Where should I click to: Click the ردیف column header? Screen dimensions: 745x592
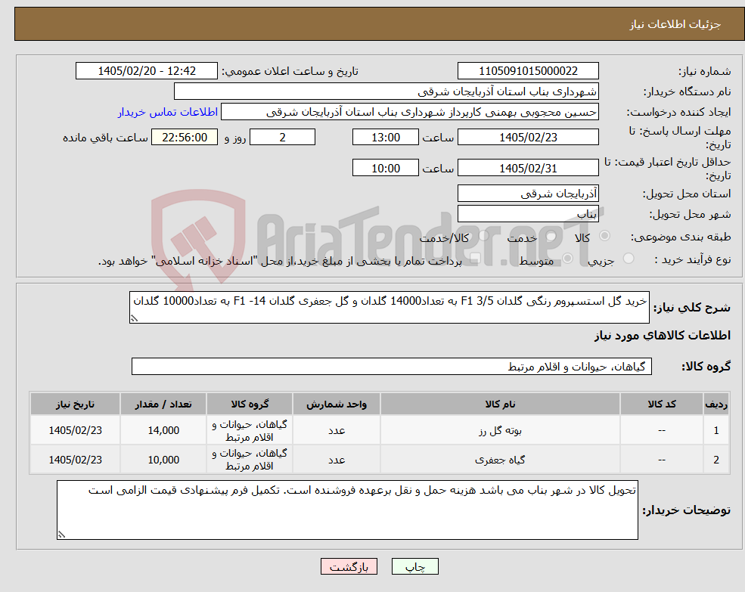point(716,404)
